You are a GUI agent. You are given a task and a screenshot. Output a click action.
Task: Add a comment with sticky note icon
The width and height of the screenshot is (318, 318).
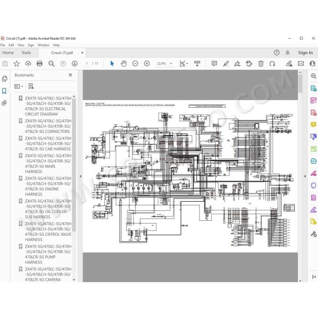(214, 64)
